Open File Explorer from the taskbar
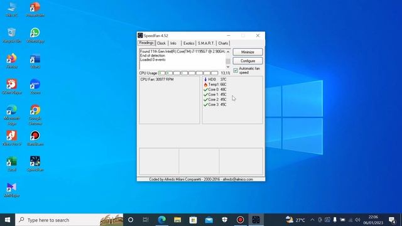 tap(177, 220)
